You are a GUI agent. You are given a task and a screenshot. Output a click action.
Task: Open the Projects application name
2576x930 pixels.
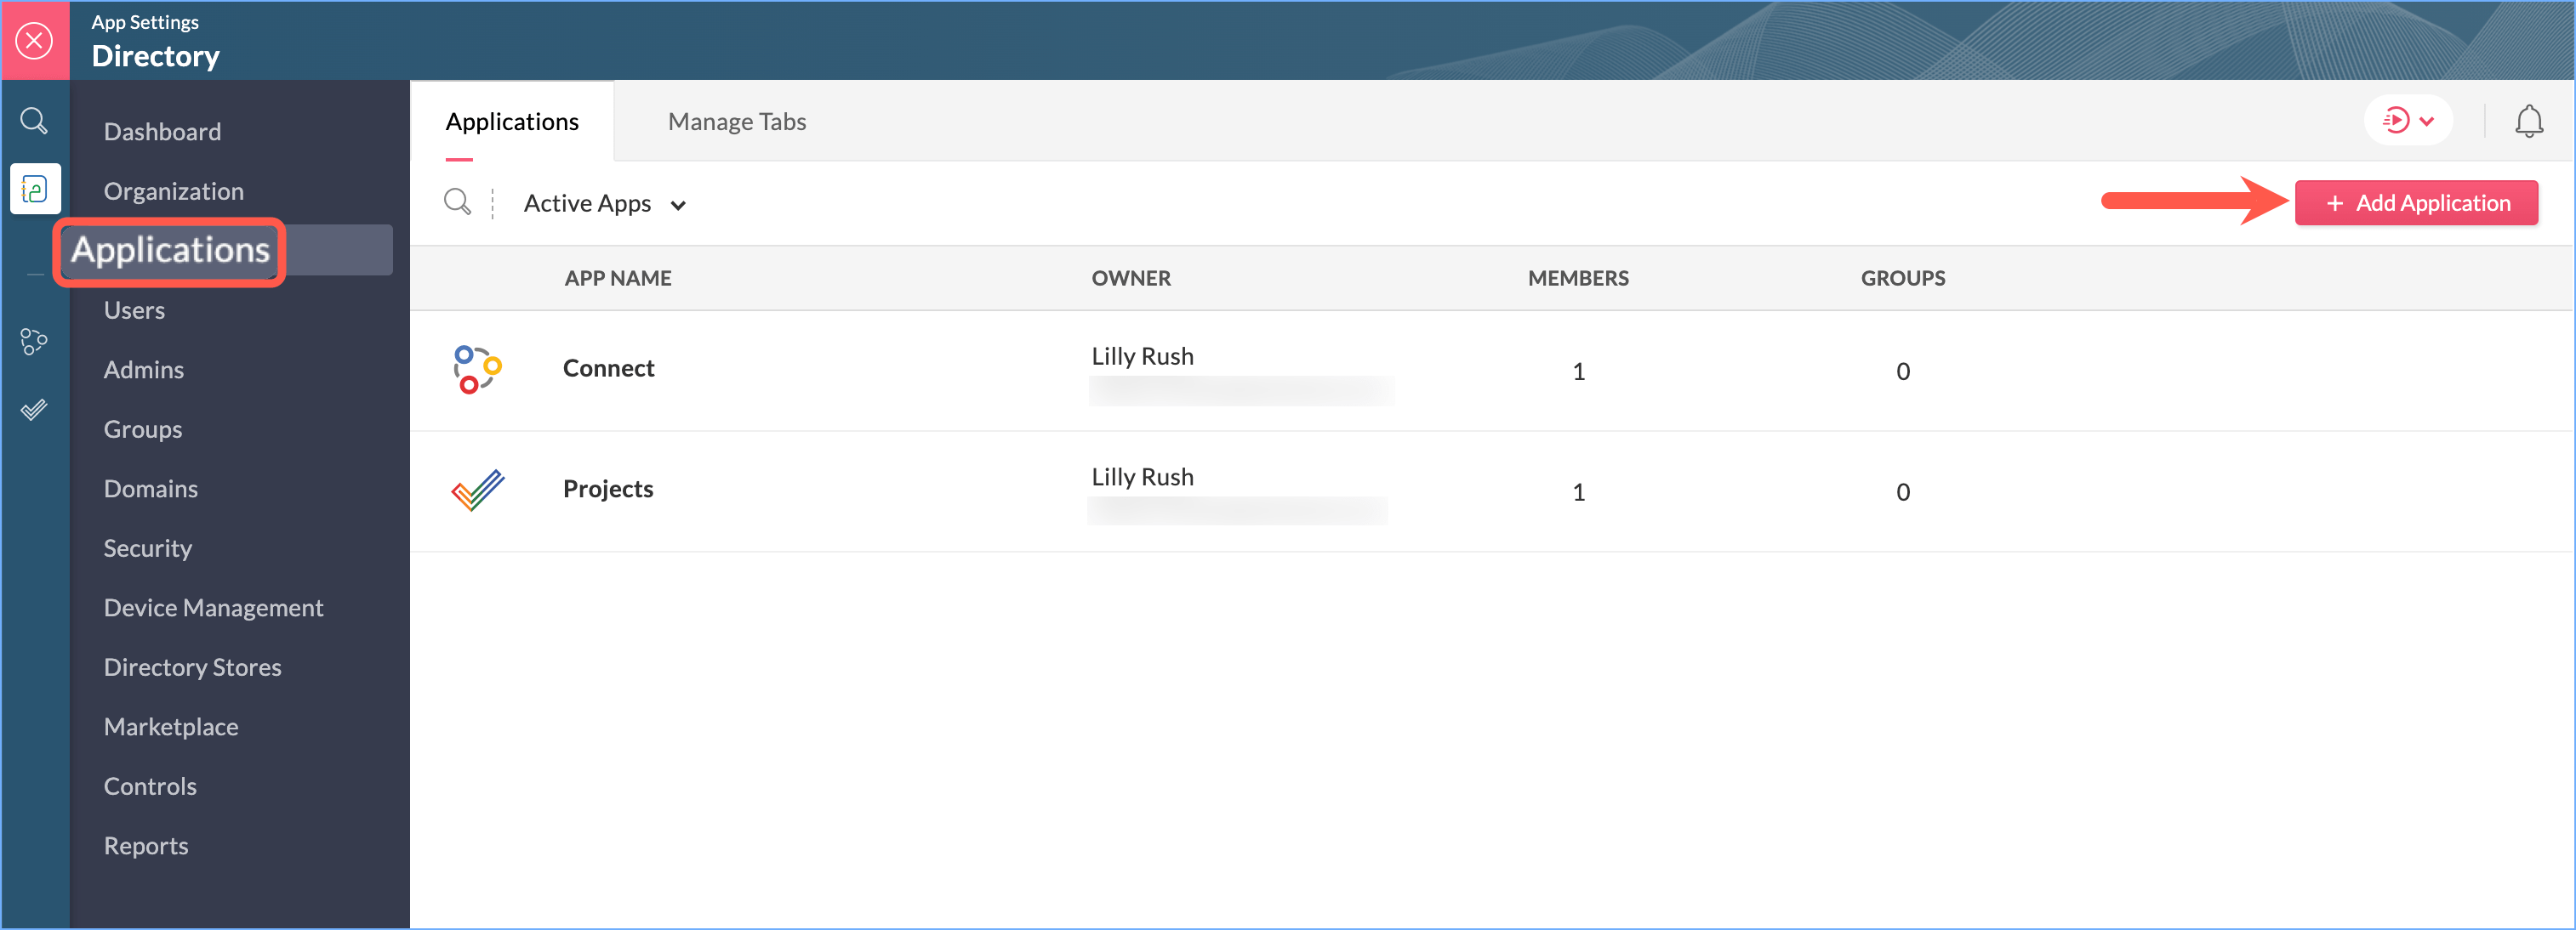(x=608, y=490)
